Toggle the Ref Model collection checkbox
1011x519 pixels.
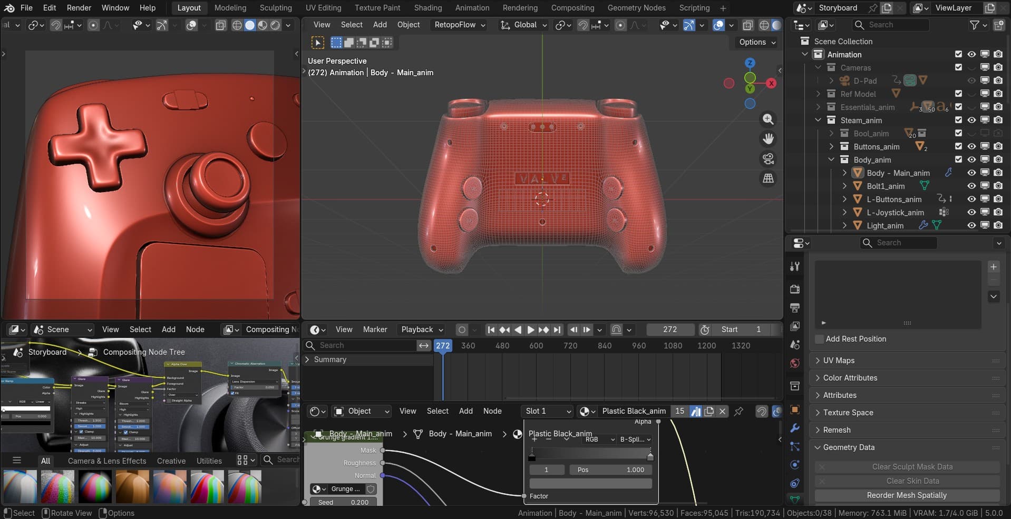click(958, 94)
